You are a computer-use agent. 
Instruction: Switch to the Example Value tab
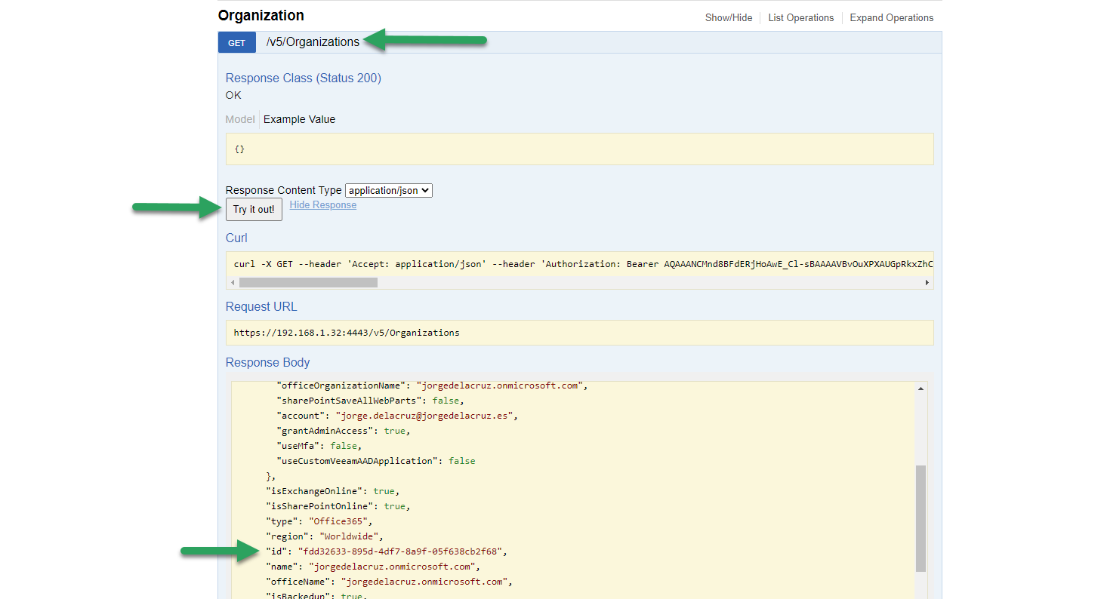(x=299, y=119)
